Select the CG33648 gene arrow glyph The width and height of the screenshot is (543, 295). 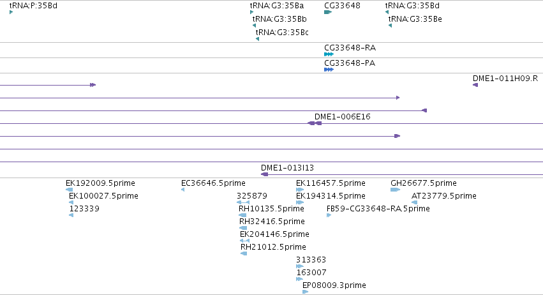click(x=328, y=13)
